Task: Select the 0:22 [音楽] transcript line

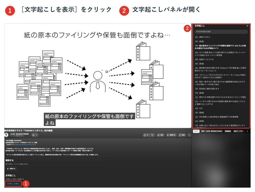Action: point(221,42)
